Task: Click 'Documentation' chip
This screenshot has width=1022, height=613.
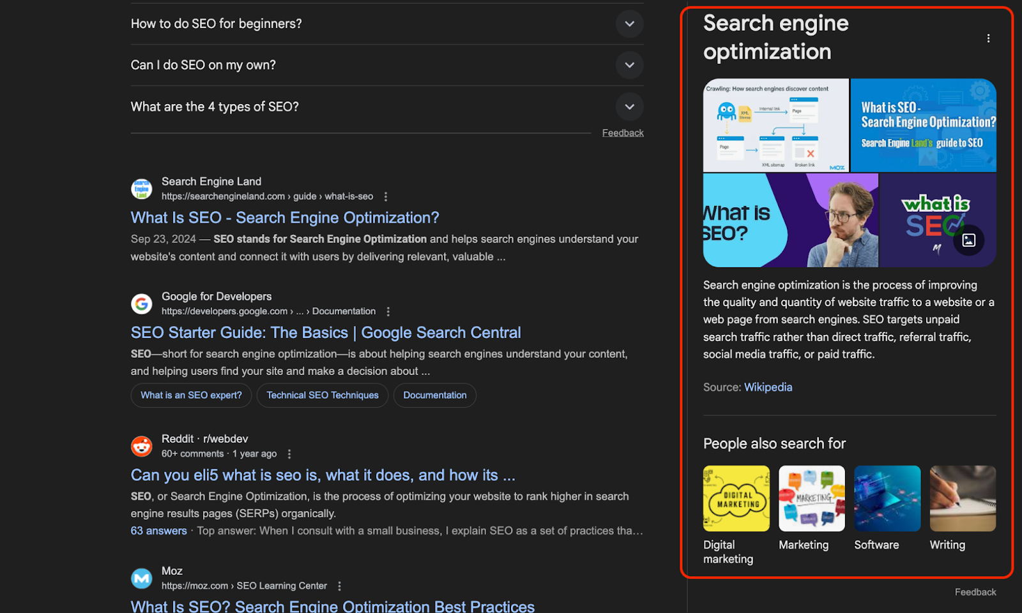Action: (435, 395)
